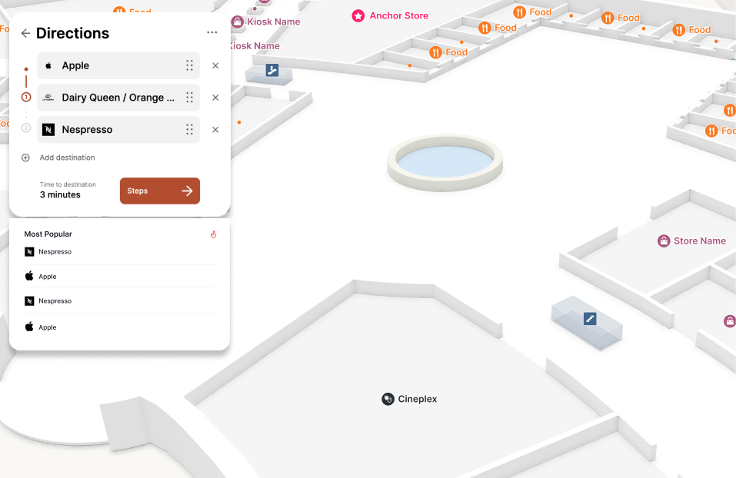The image size is (736, 478).
Task: Remove Apple from the route
Action: pos(215,65)
